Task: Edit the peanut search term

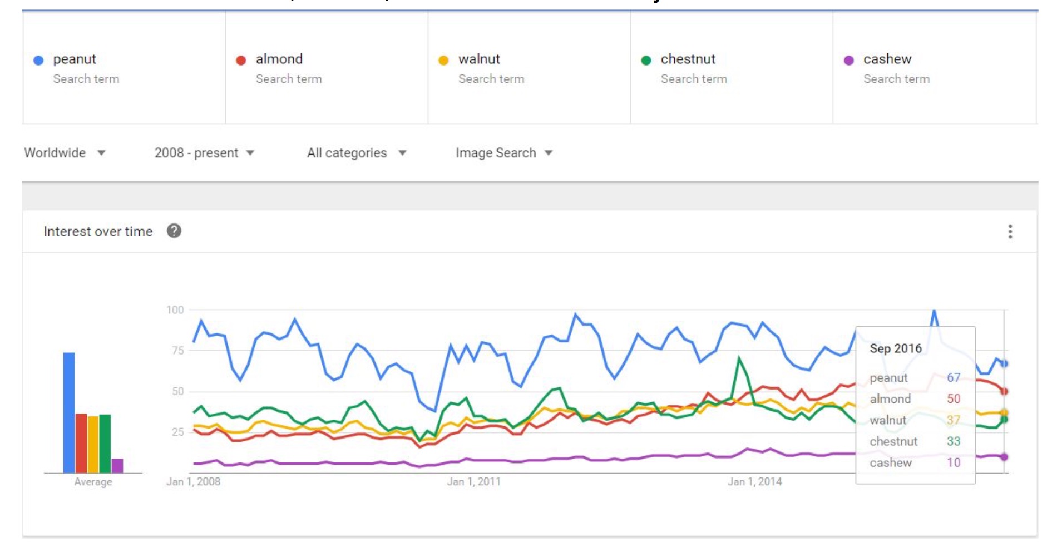Action: click(x=75, y=59)
